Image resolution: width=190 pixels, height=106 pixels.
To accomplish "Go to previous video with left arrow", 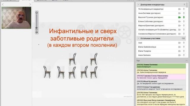I will pos(3,4).
